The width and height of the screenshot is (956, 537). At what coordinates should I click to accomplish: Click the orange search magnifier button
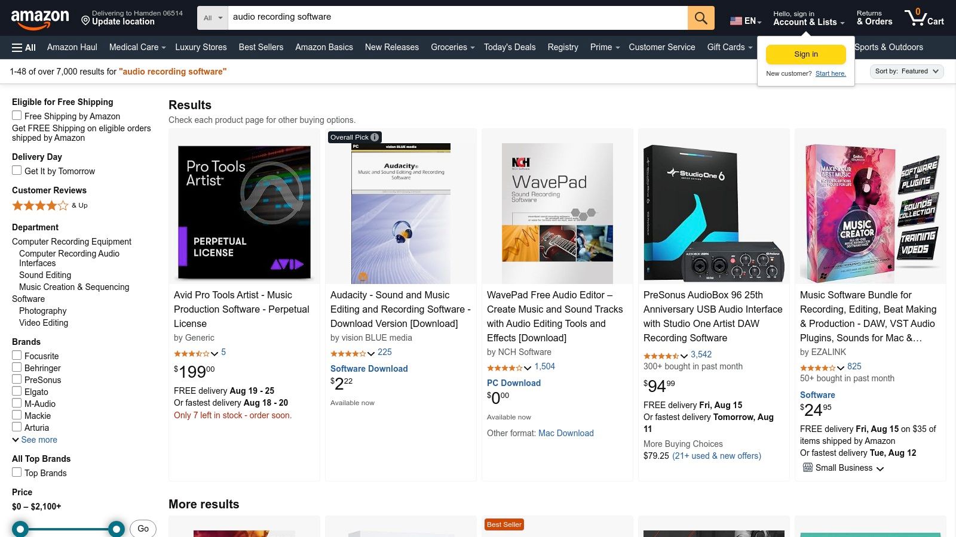point(701,18)
